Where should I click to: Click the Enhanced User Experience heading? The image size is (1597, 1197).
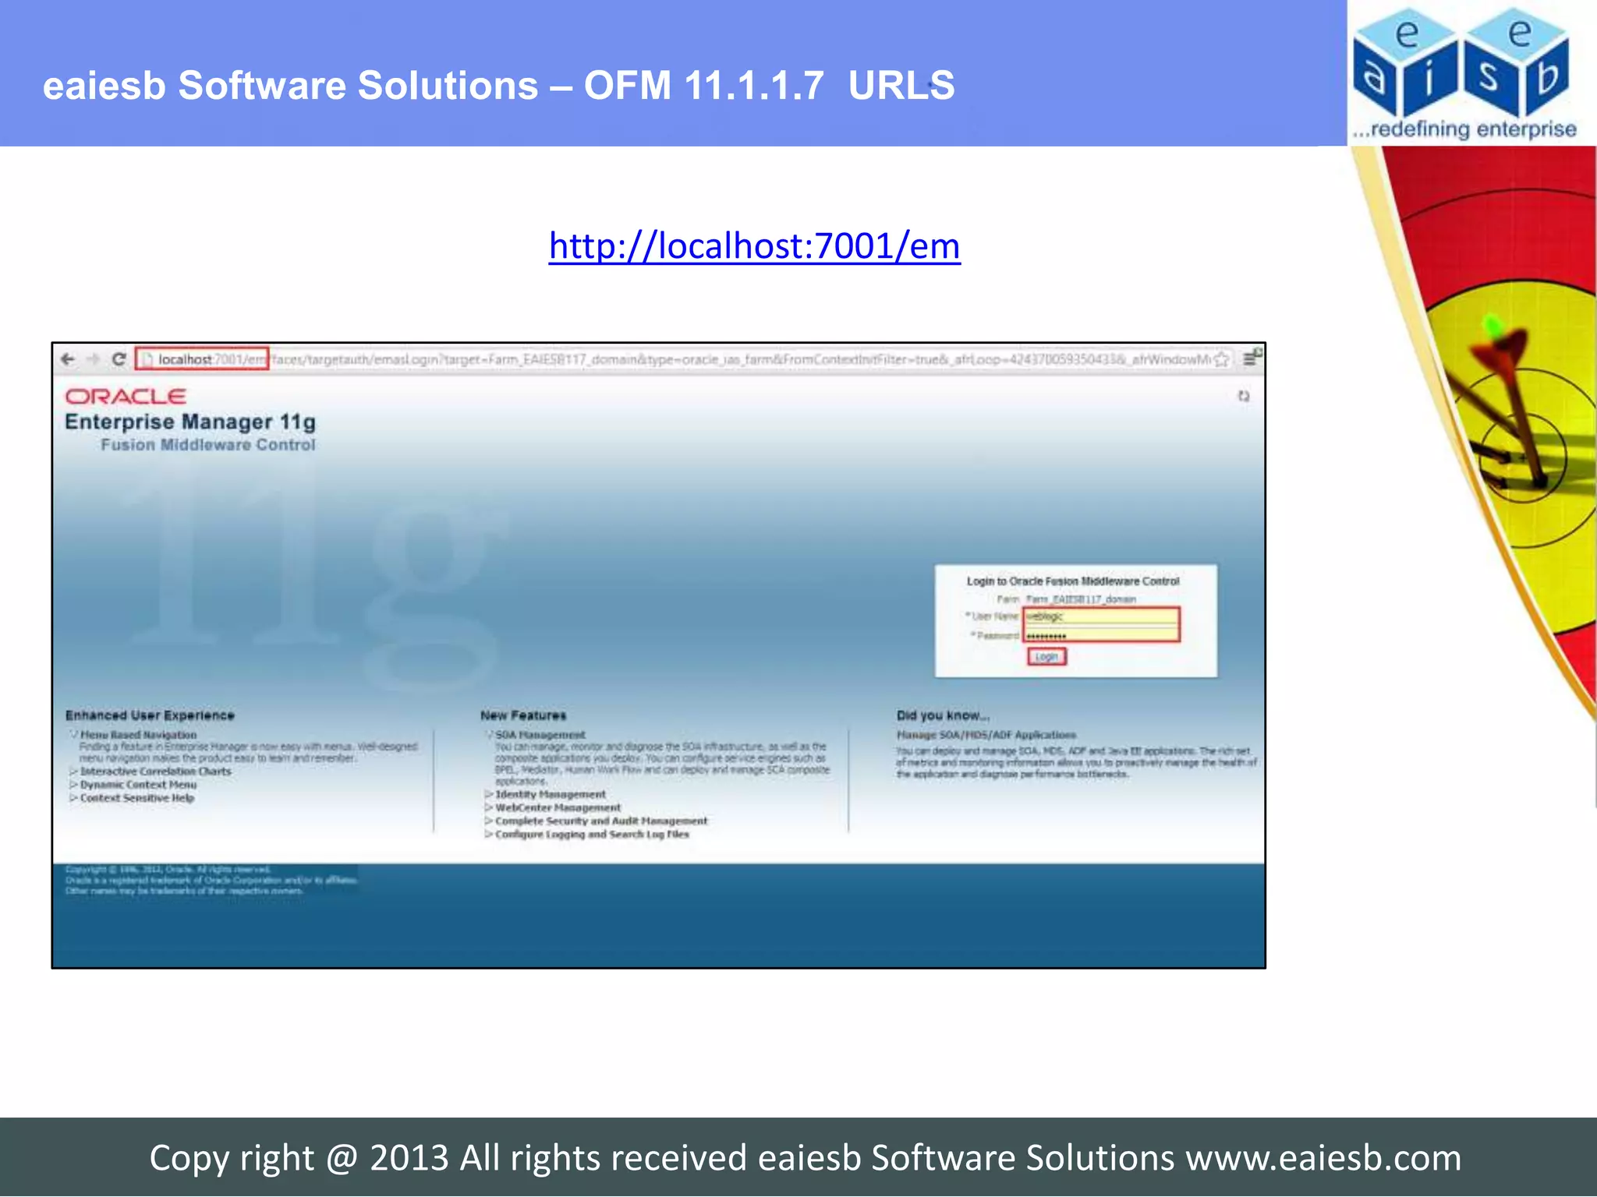[x=150, y=715]
